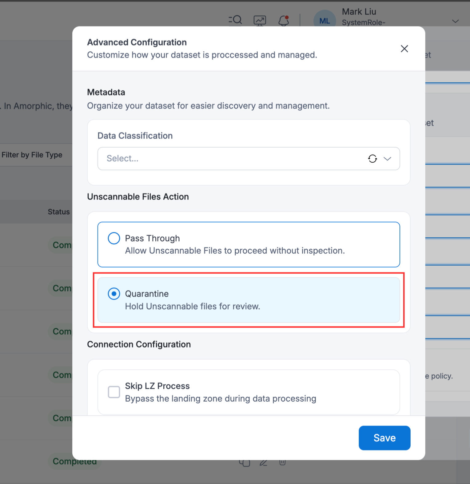Click the refresh icon in Data Classification

click(372, 159)
